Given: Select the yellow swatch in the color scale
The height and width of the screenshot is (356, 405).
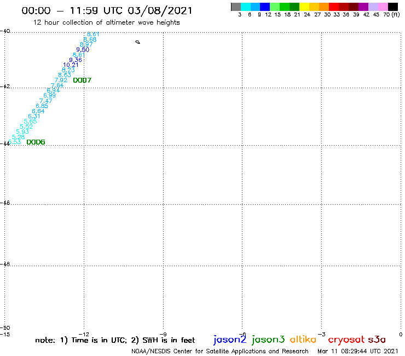Looking at the screenshot, I should point(304,7).
